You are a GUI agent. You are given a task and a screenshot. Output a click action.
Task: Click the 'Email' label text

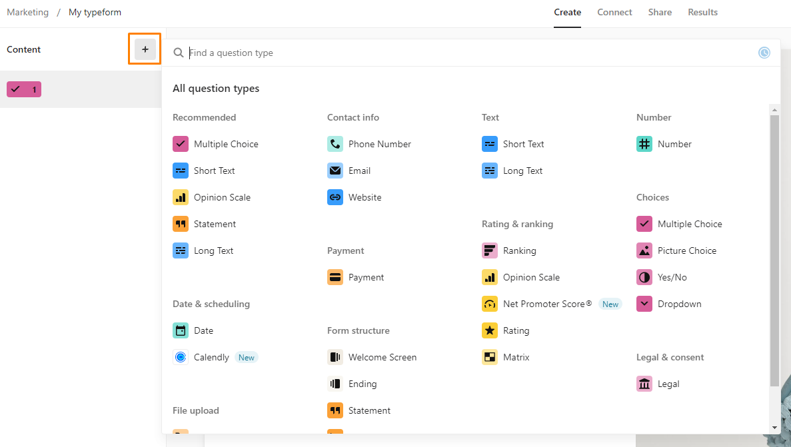click(359, 171)
